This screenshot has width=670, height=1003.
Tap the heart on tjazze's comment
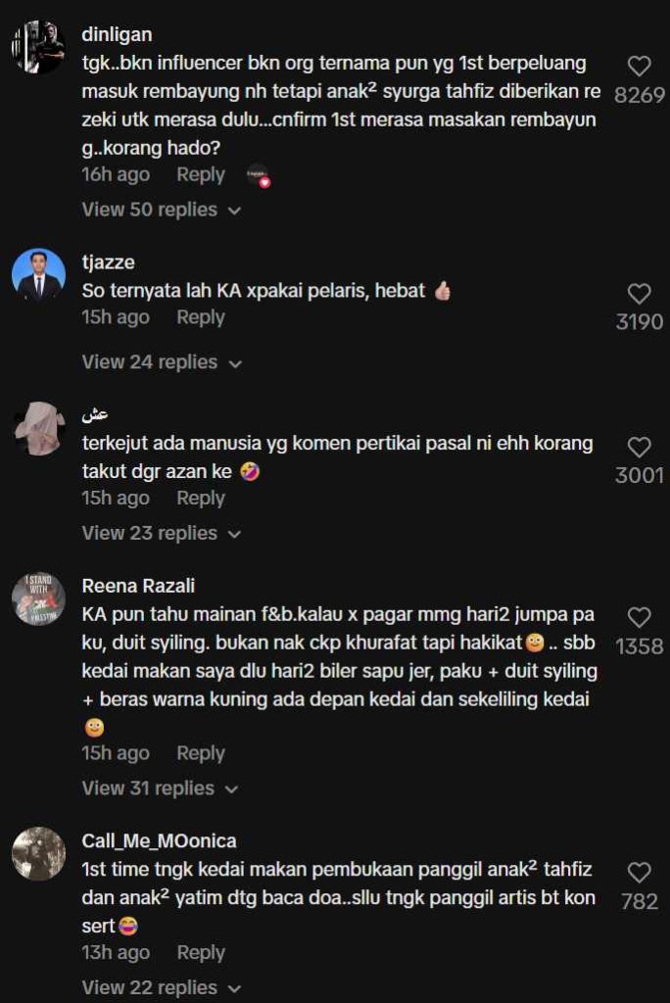[x=639, y=294]
